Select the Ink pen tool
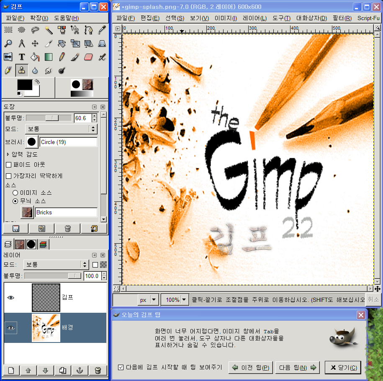Viewport: 383px width, 381px height. [x=8, y=71]
